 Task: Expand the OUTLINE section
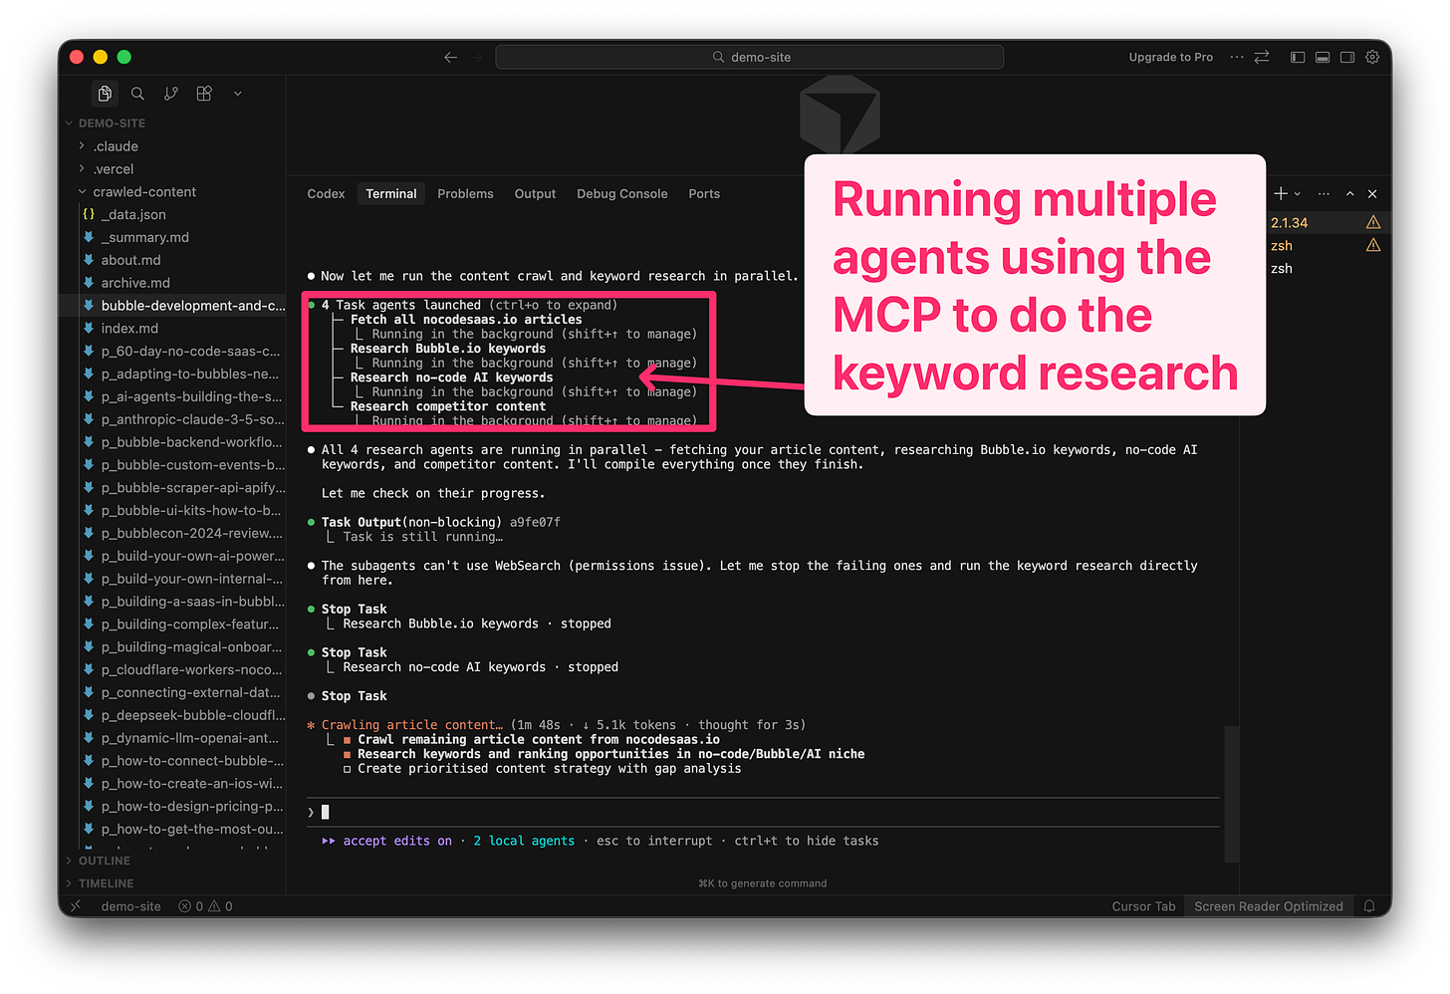(104, 861)
